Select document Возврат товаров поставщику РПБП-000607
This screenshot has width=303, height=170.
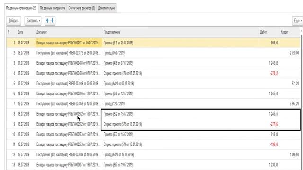(68, 165)
